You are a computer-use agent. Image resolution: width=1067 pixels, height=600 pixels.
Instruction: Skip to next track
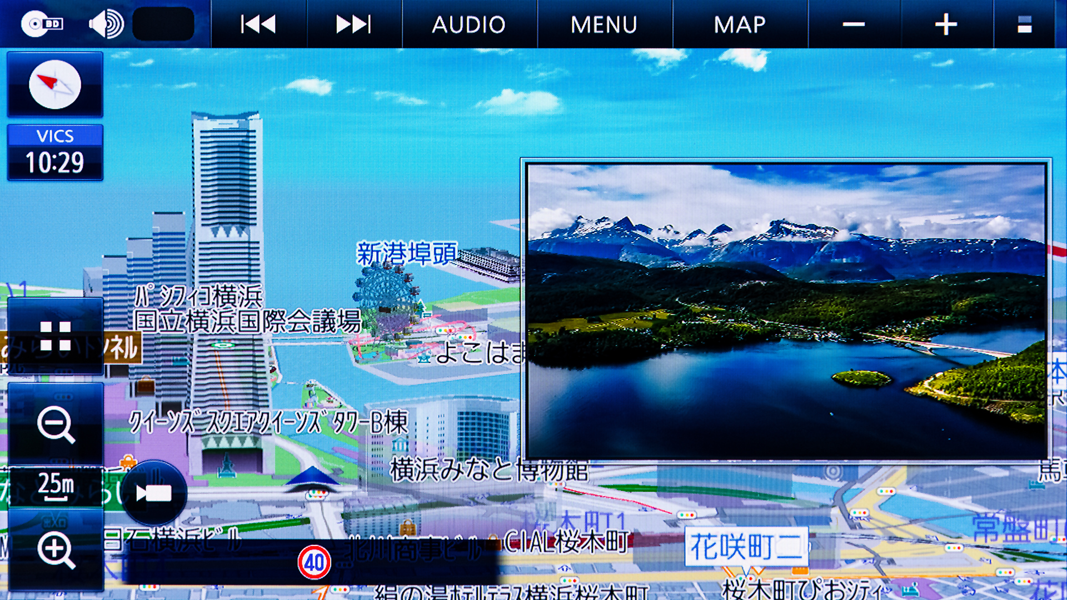pyautogui.click(x=353, y=24)
